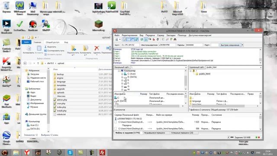Screen dimensions: 277x156
Task: Open FileZilla Редактирование menu
Action: click(129, 36)
